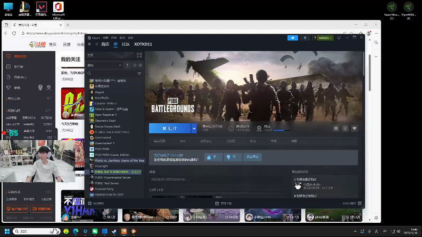Toggle Steam Big Picture mode icon

coord(339,38)
